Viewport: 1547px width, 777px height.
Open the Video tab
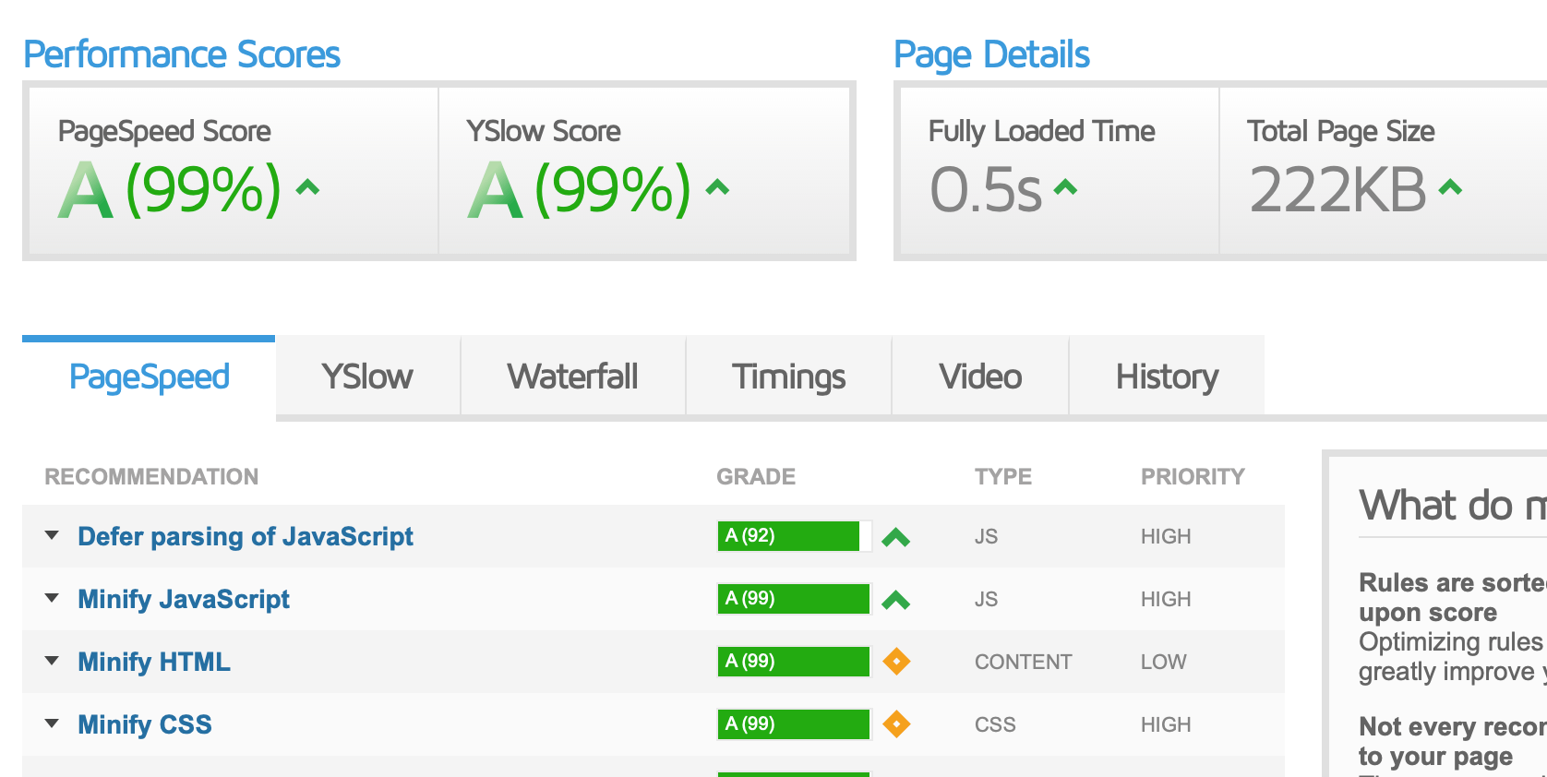pos(980,377)
